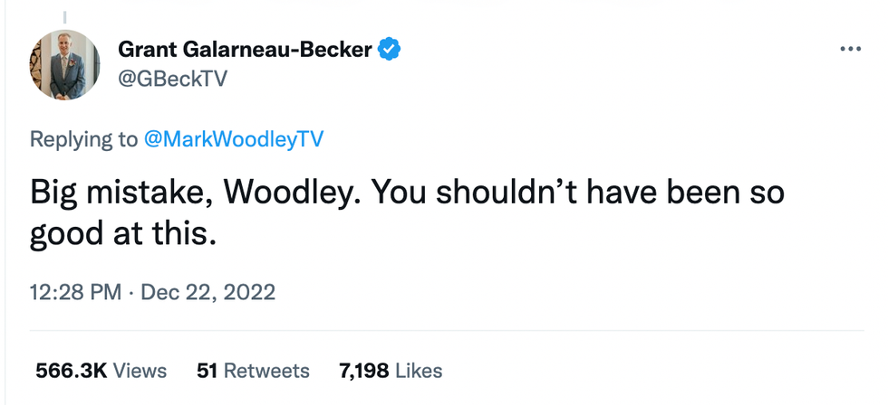Click the "good at this." tweet line

click(x=123, y=234)
